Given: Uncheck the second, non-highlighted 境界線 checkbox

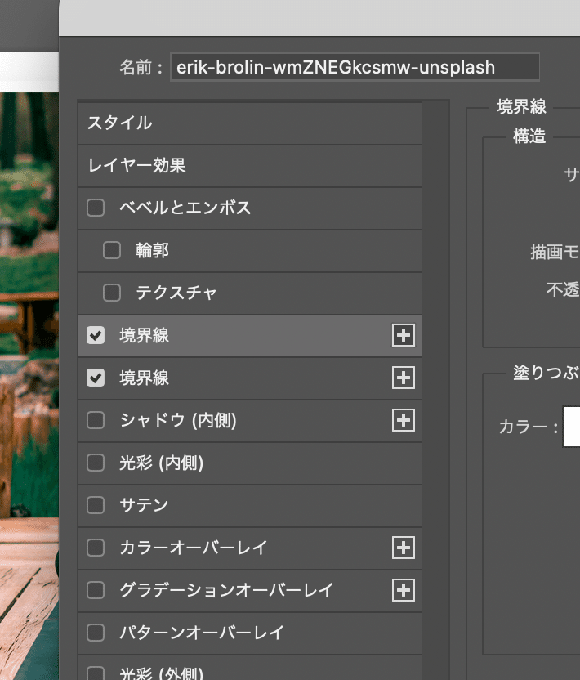Looking at the screenshot, I should tap(96, 378).
